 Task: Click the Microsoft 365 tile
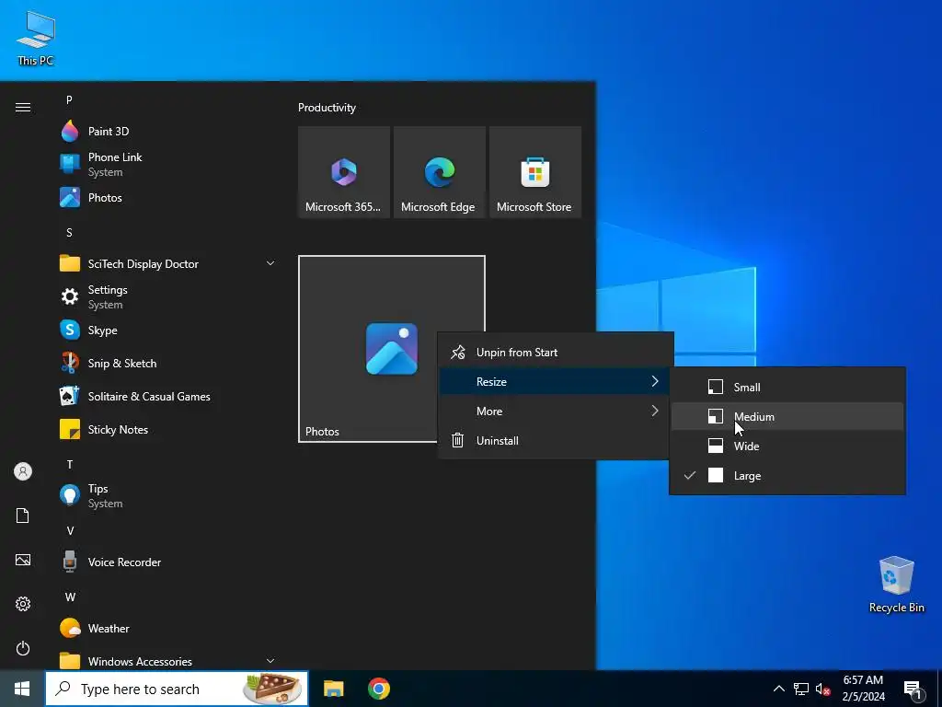[344, 172]
